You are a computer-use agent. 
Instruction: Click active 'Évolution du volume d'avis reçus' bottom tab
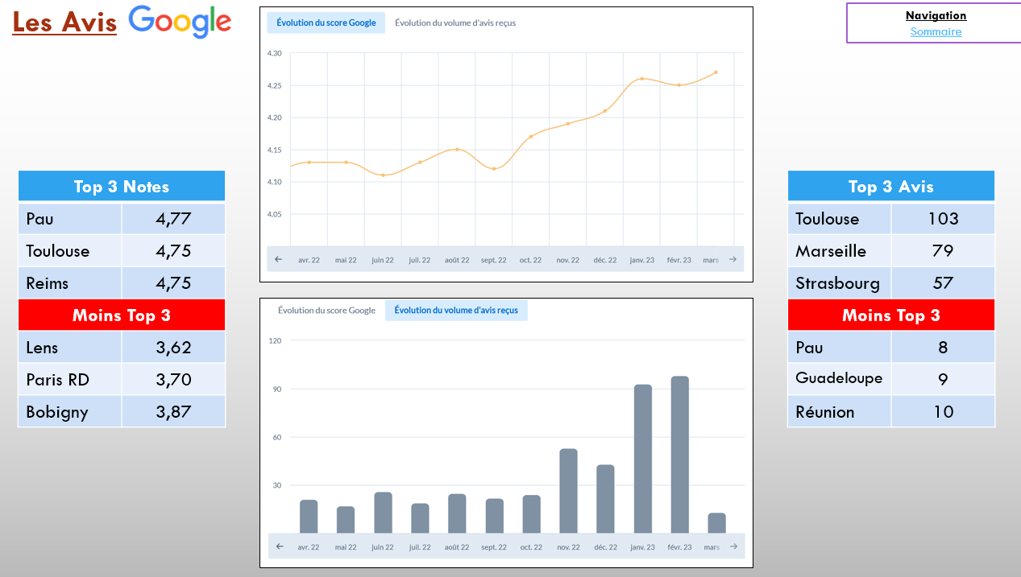pos(456,310)
